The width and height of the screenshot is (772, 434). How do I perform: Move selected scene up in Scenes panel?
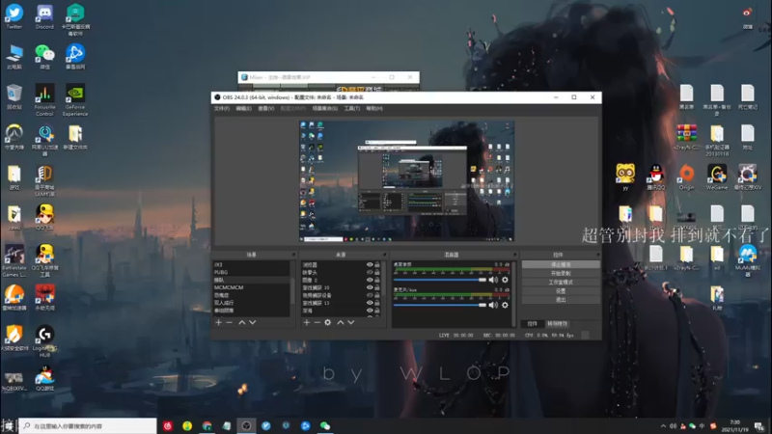(242, 322)
